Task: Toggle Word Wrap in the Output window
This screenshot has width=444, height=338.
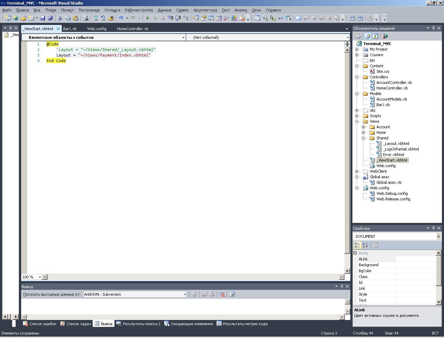Action: 232,294
